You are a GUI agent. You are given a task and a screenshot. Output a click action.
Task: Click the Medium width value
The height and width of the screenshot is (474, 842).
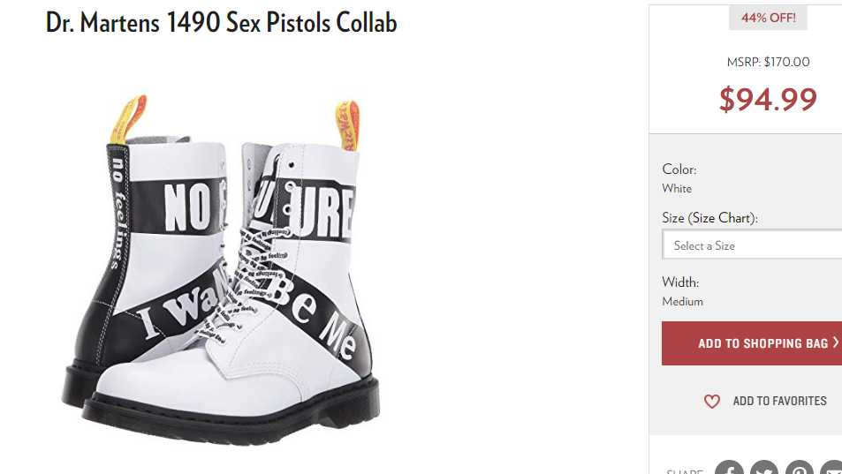click(682, 301)
